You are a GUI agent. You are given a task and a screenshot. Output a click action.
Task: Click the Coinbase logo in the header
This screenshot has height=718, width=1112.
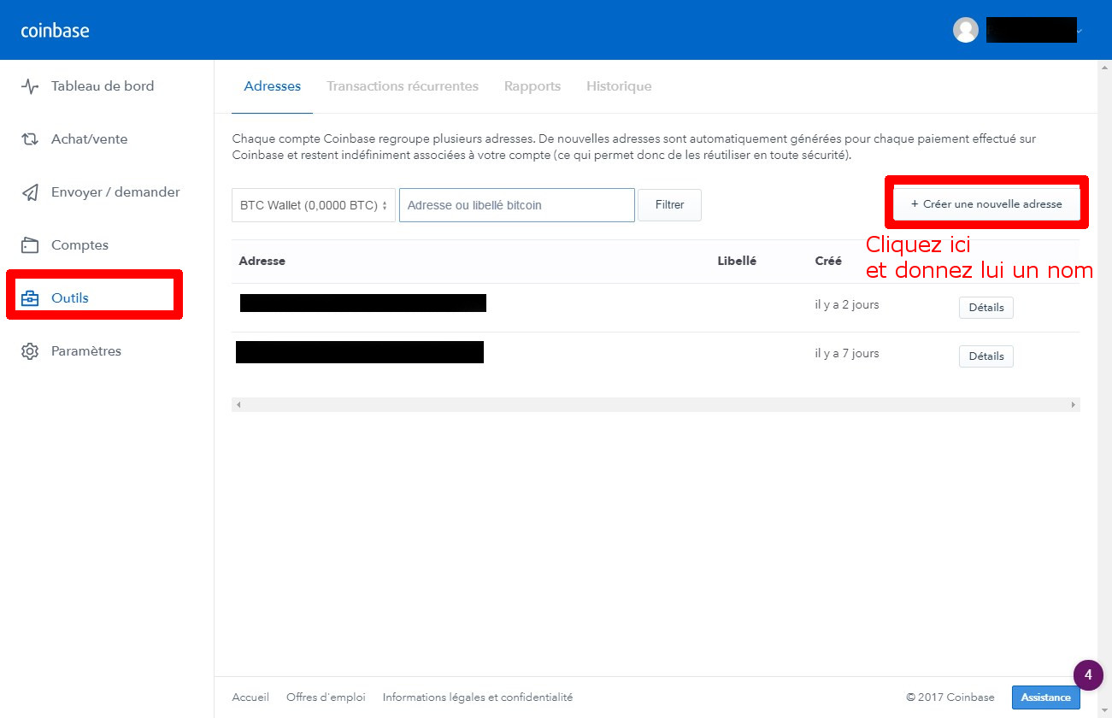pos(55,31)
